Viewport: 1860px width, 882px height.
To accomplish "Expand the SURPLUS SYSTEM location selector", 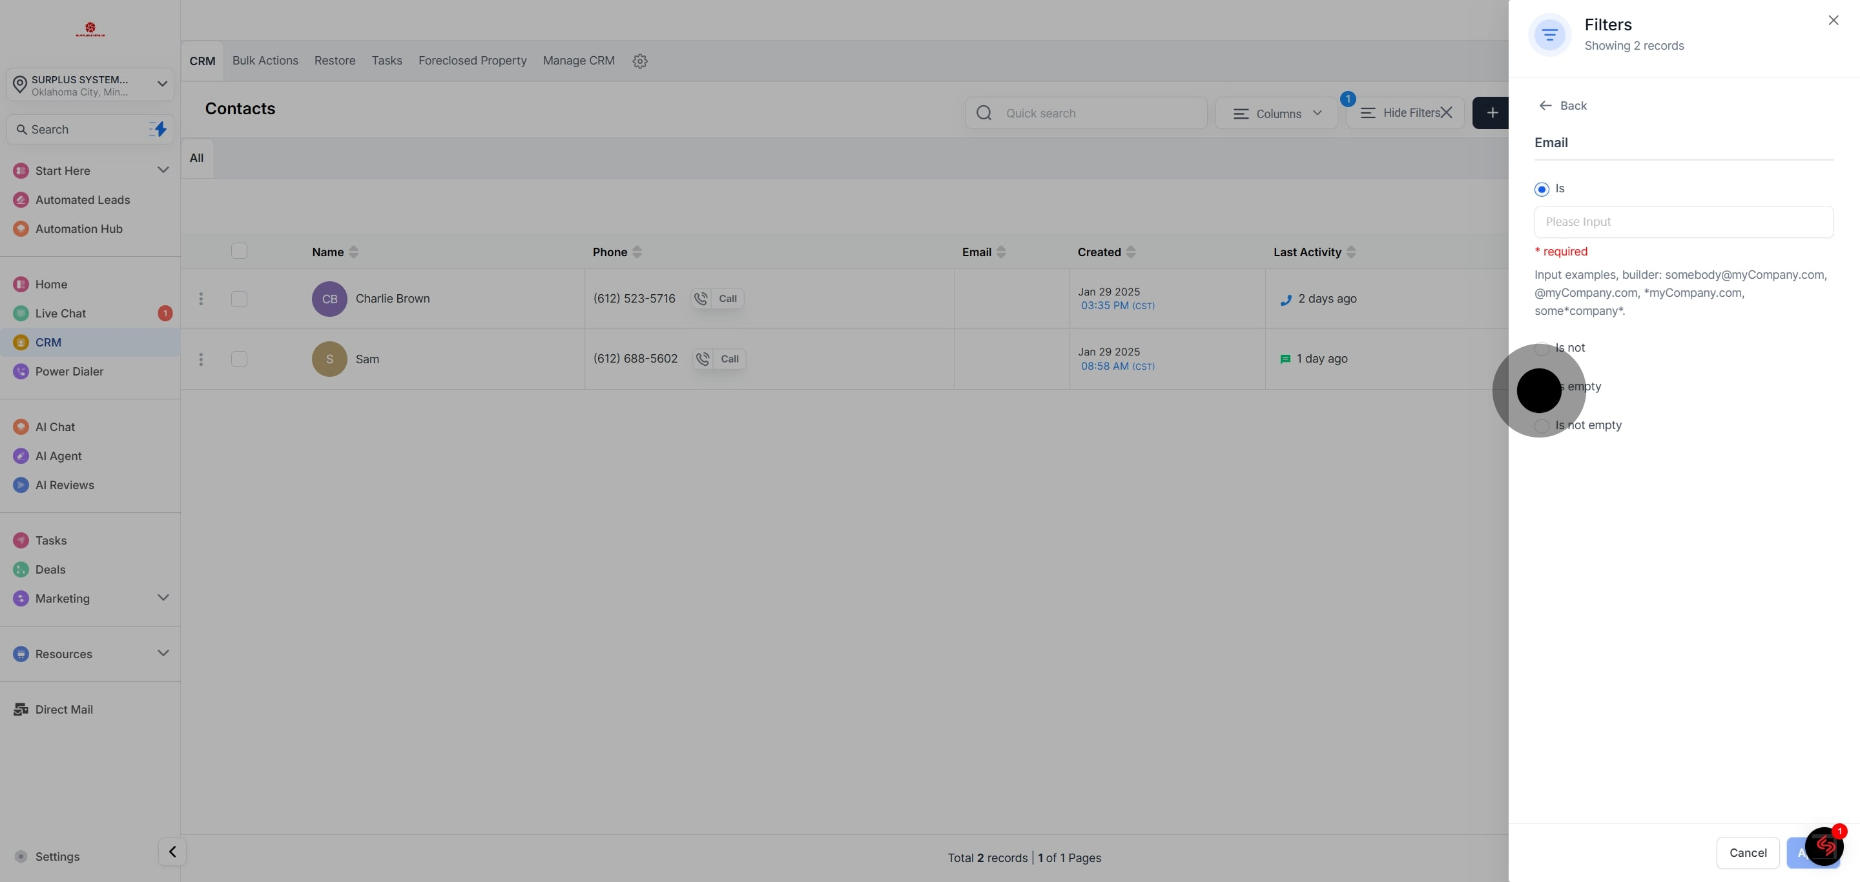I will click(90, 85).
